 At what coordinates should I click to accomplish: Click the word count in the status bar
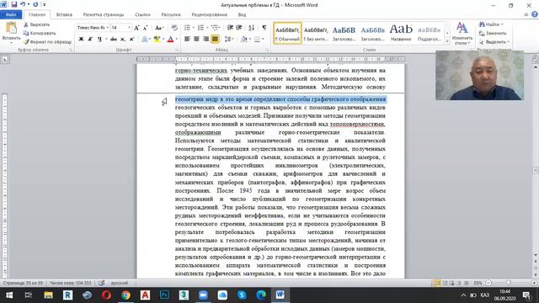pyautogui.click(x=71, y=283)
